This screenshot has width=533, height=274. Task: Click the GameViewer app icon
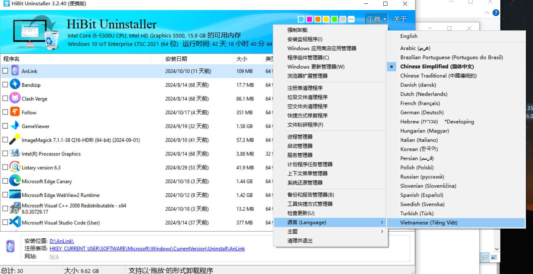point(15,126)
